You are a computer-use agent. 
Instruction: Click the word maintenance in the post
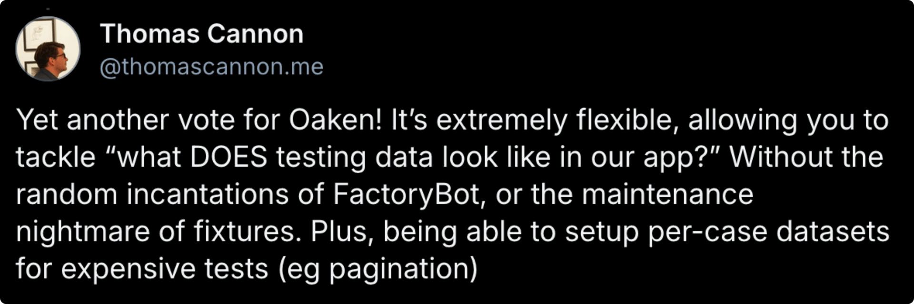coord(667,194)
